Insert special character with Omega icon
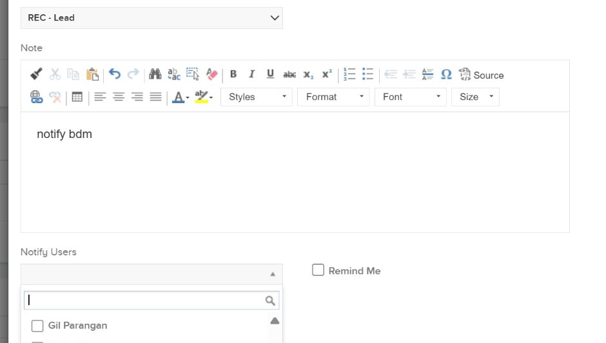Image resolution: width=606 pixels, height=343 pixels. pyautogui.click(x=446, y=74)
